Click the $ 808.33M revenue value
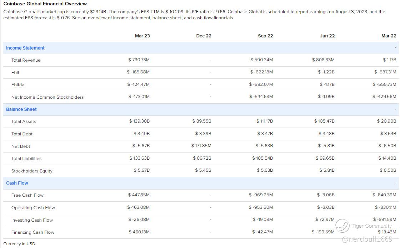 tap(323, 60)
